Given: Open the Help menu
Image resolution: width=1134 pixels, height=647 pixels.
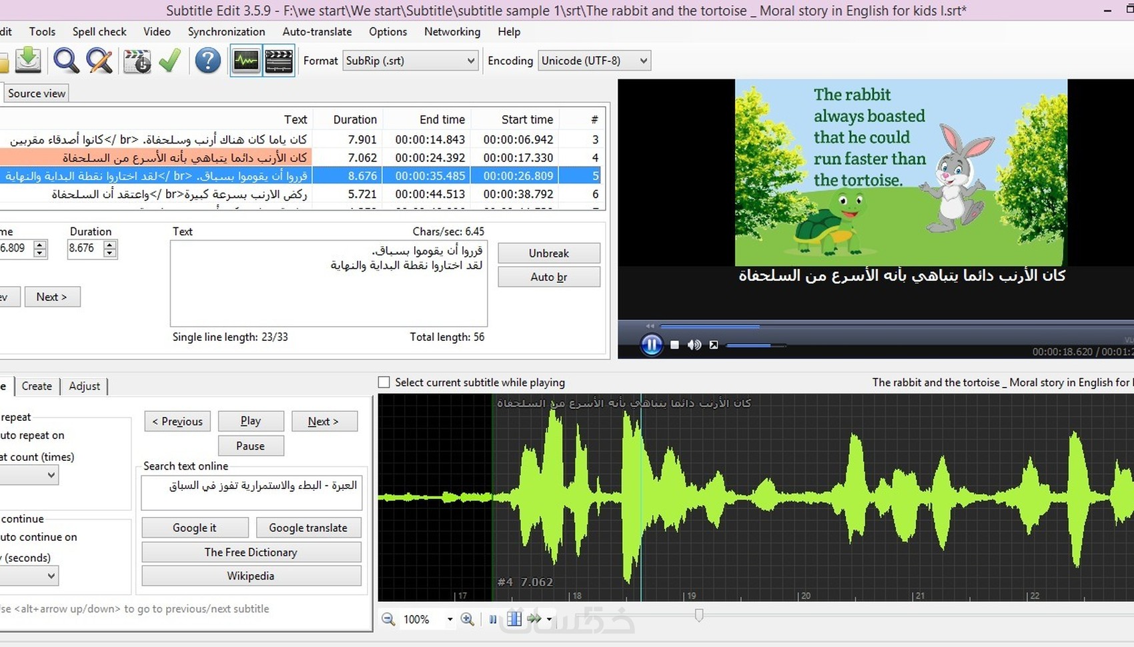Looking at the screenshot, I should click(x=509, y=31).
